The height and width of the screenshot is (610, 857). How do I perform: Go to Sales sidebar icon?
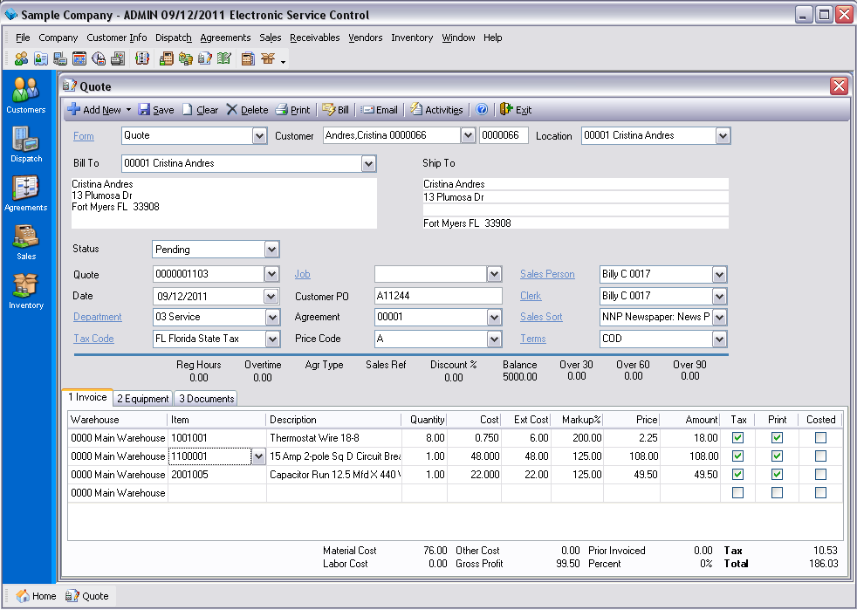[x=25, y=240]
